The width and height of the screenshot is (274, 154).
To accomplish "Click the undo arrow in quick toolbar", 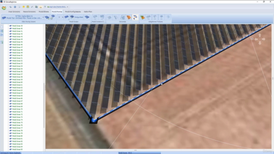I will 11,7.
